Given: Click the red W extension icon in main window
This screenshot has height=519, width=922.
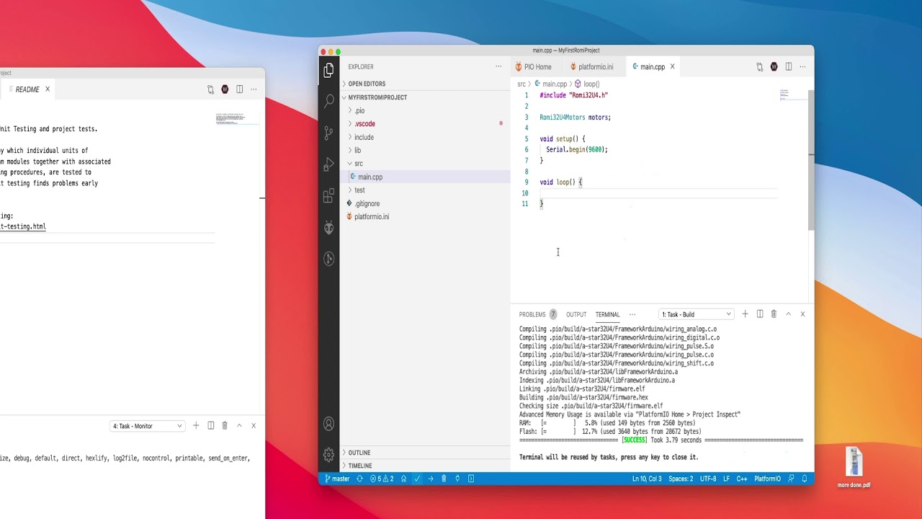Looking at the screenshot, I should pyautogui.click(x=774, y=67).
